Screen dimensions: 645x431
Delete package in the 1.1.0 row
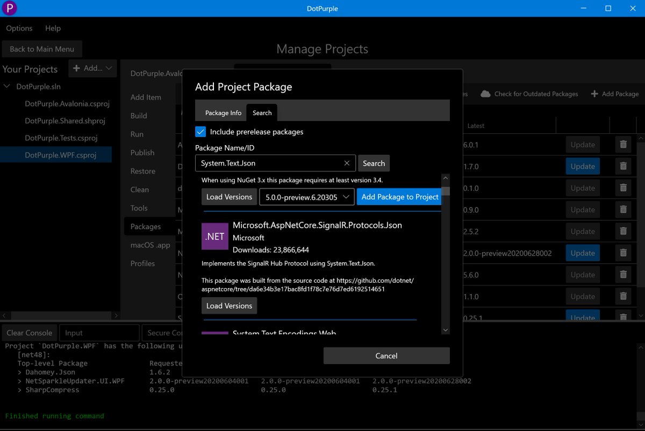623,297
